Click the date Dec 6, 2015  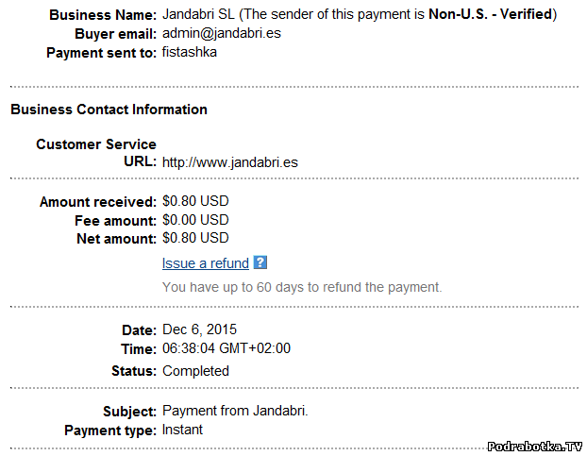coord(200,329)
